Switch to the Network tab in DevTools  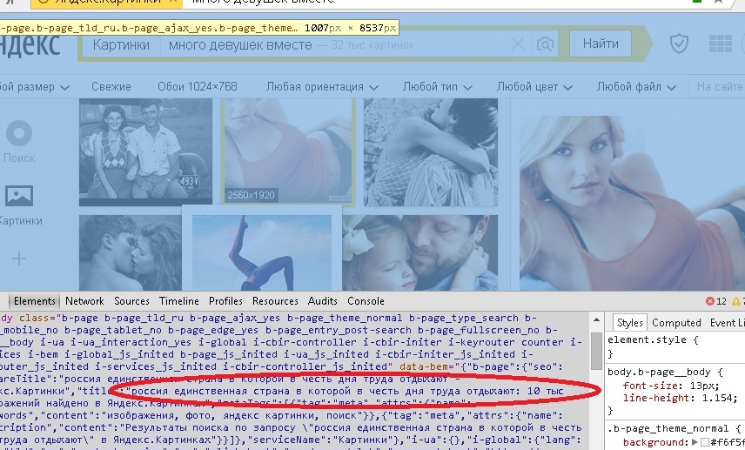(84, 301)
